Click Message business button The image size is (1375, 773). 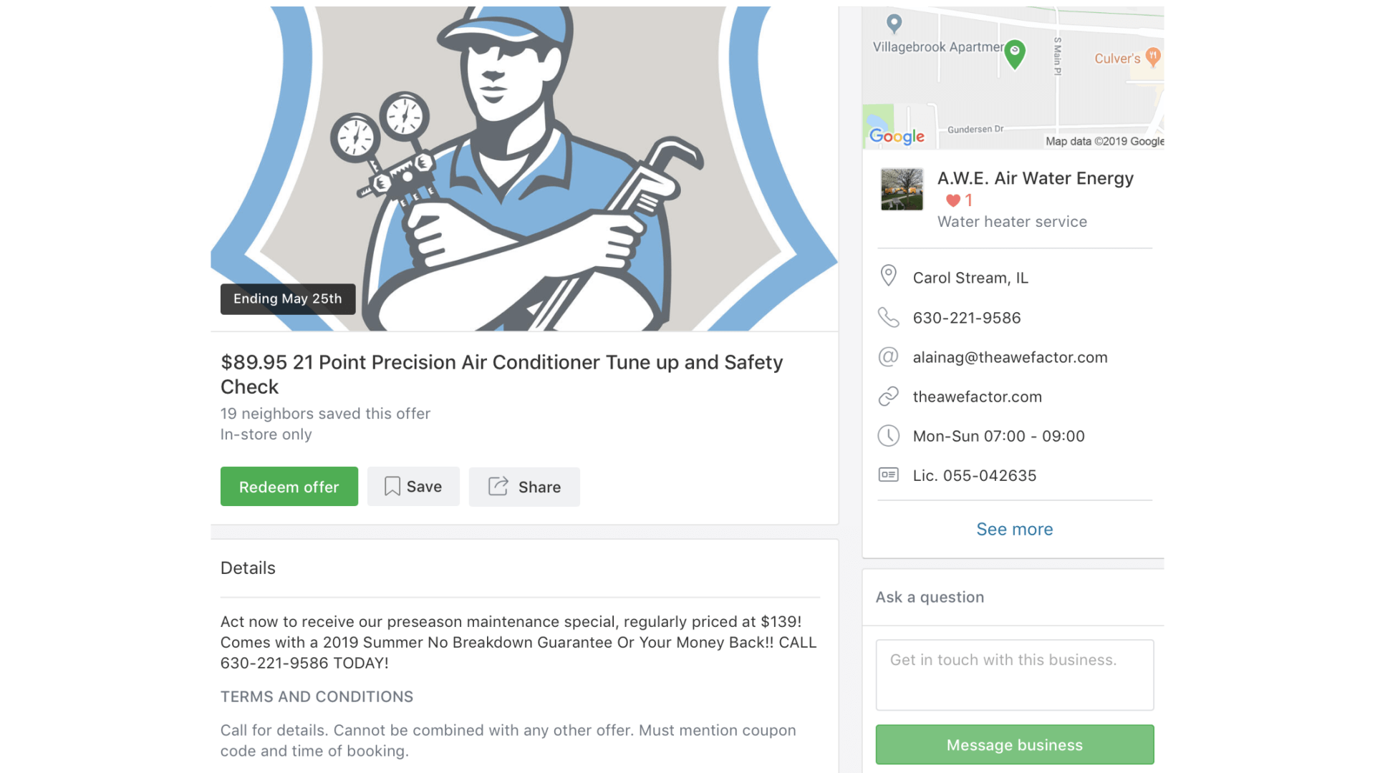[1014, 744]
